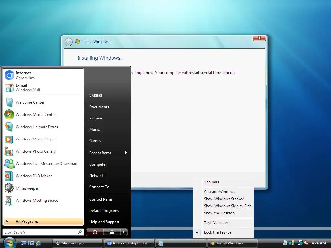Choose Show Windows Side by Side
Image resolution: width=331 pixels, height=248 pixels.
(224, 206)
